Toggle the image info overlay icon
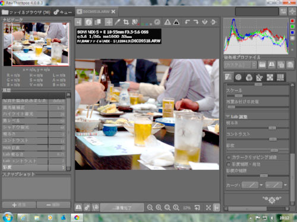The height and width of the screenshot is (222, 297). [89, 22]
